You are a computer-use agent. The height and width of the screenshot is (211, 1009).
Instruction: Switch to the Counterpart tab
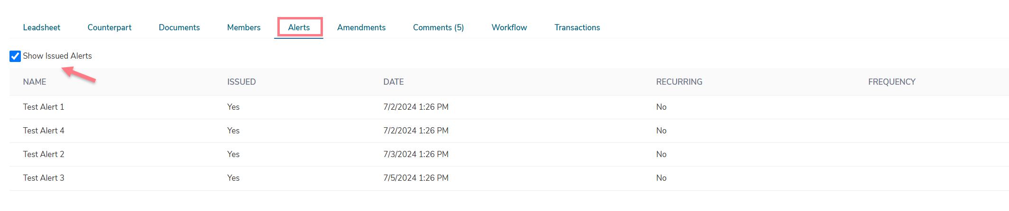click(110, 27)
